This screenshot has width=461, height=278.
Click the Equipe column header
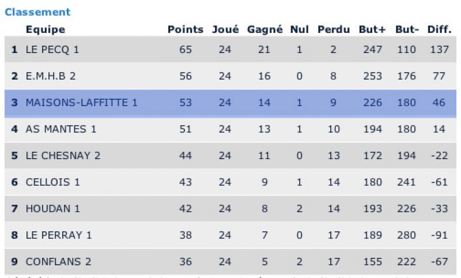point(46,30)
